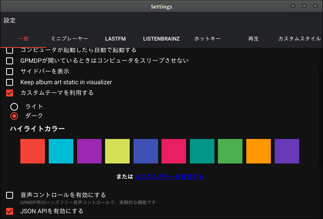Image resolution: width=323 pixels, height=219 pixels.
Task: Choose the lime yellow highlight swatch
Action: (x=117, y=151)
